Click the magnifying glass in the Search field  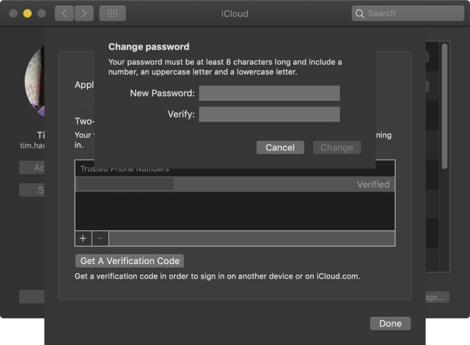pyautogui.click(x=360, y=13)
